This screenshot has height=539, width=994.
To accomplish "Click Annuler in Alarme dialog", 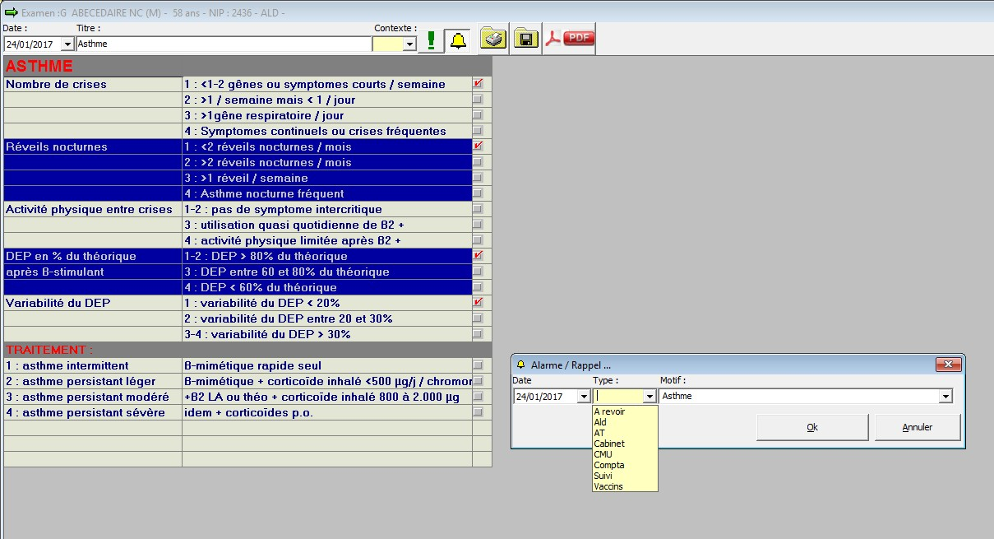I will tap(918, 427).
